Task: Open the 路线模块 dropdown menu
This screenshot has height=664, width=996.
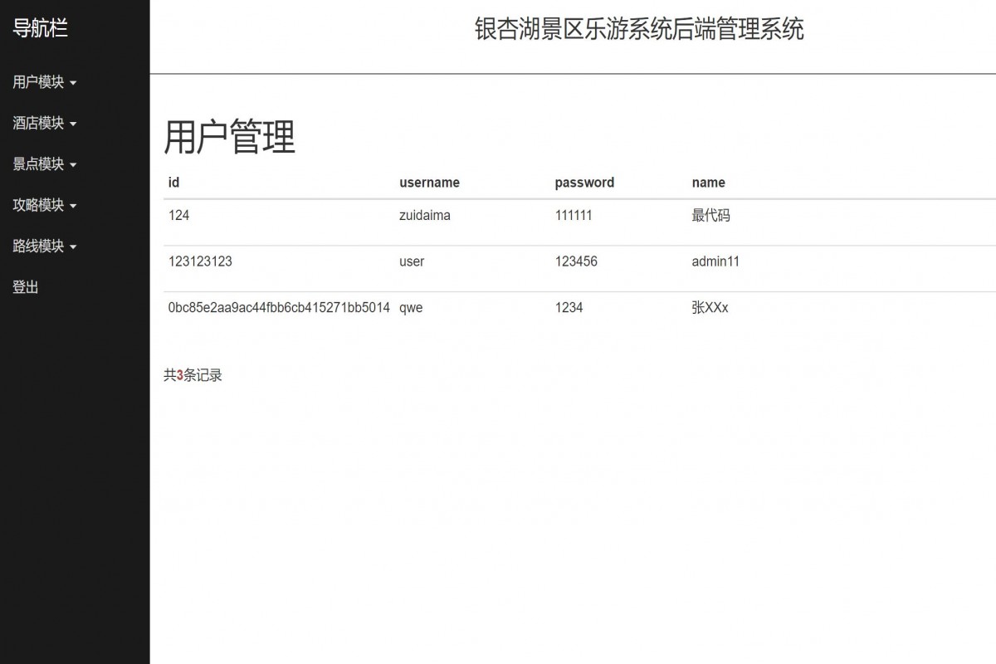Action: 37,246
